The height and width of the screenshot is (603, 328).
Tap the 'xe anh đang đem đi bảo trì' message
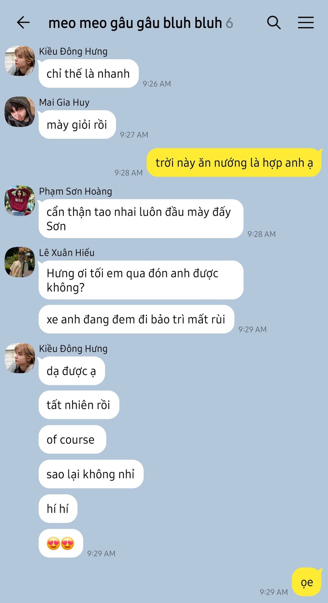coord(136,319)
